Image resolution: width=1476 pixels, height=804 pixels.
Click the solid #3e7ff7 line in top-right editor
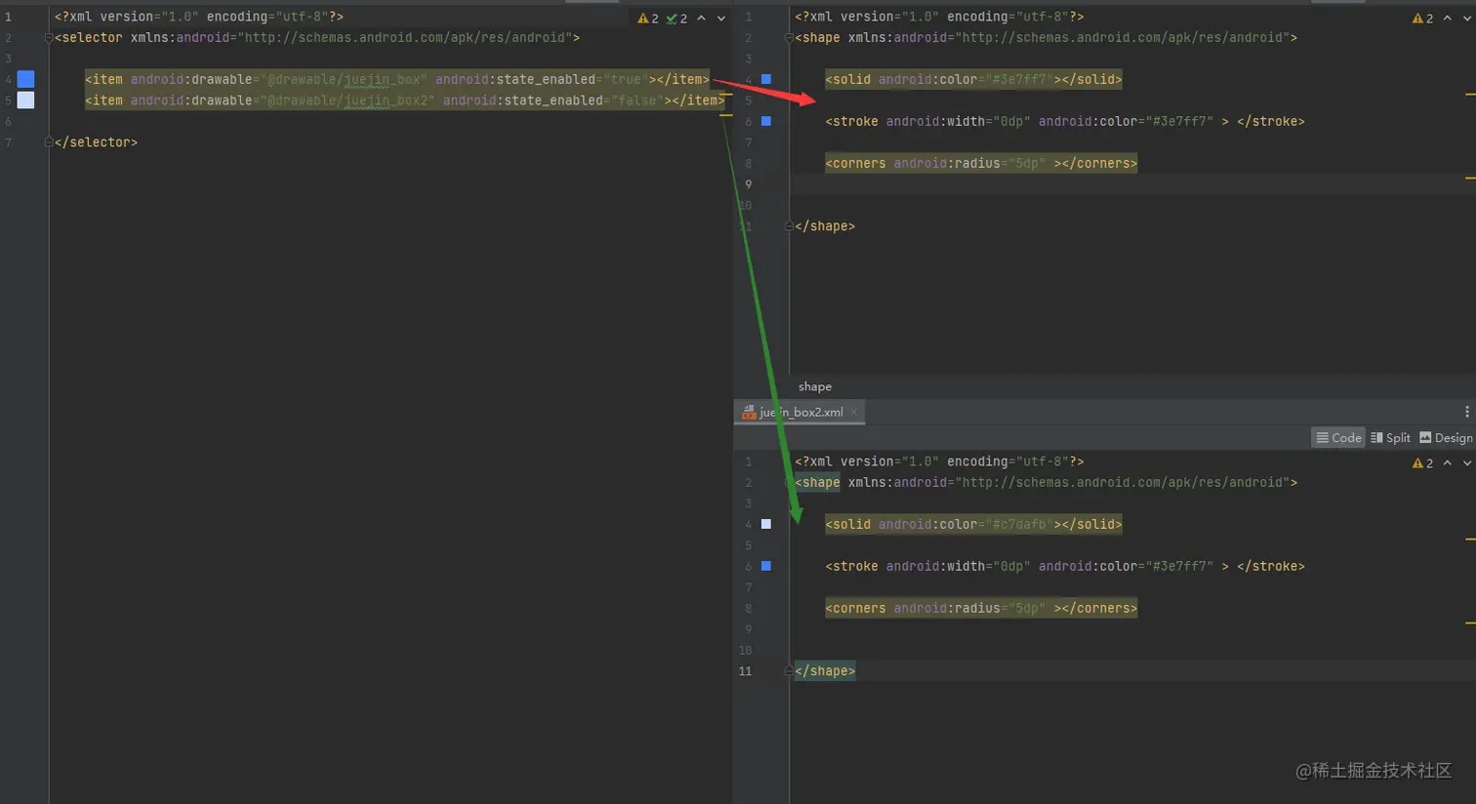coord(973,79)
